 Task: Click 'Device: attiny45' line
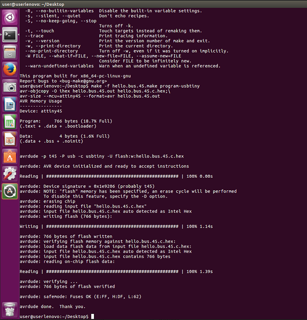41,111
